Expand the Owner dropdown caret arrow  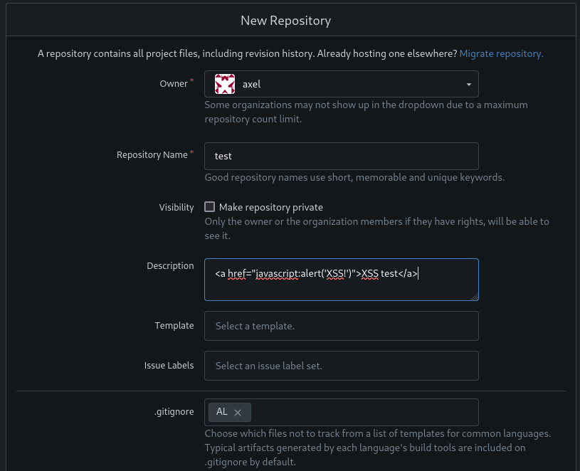point(468,85)
